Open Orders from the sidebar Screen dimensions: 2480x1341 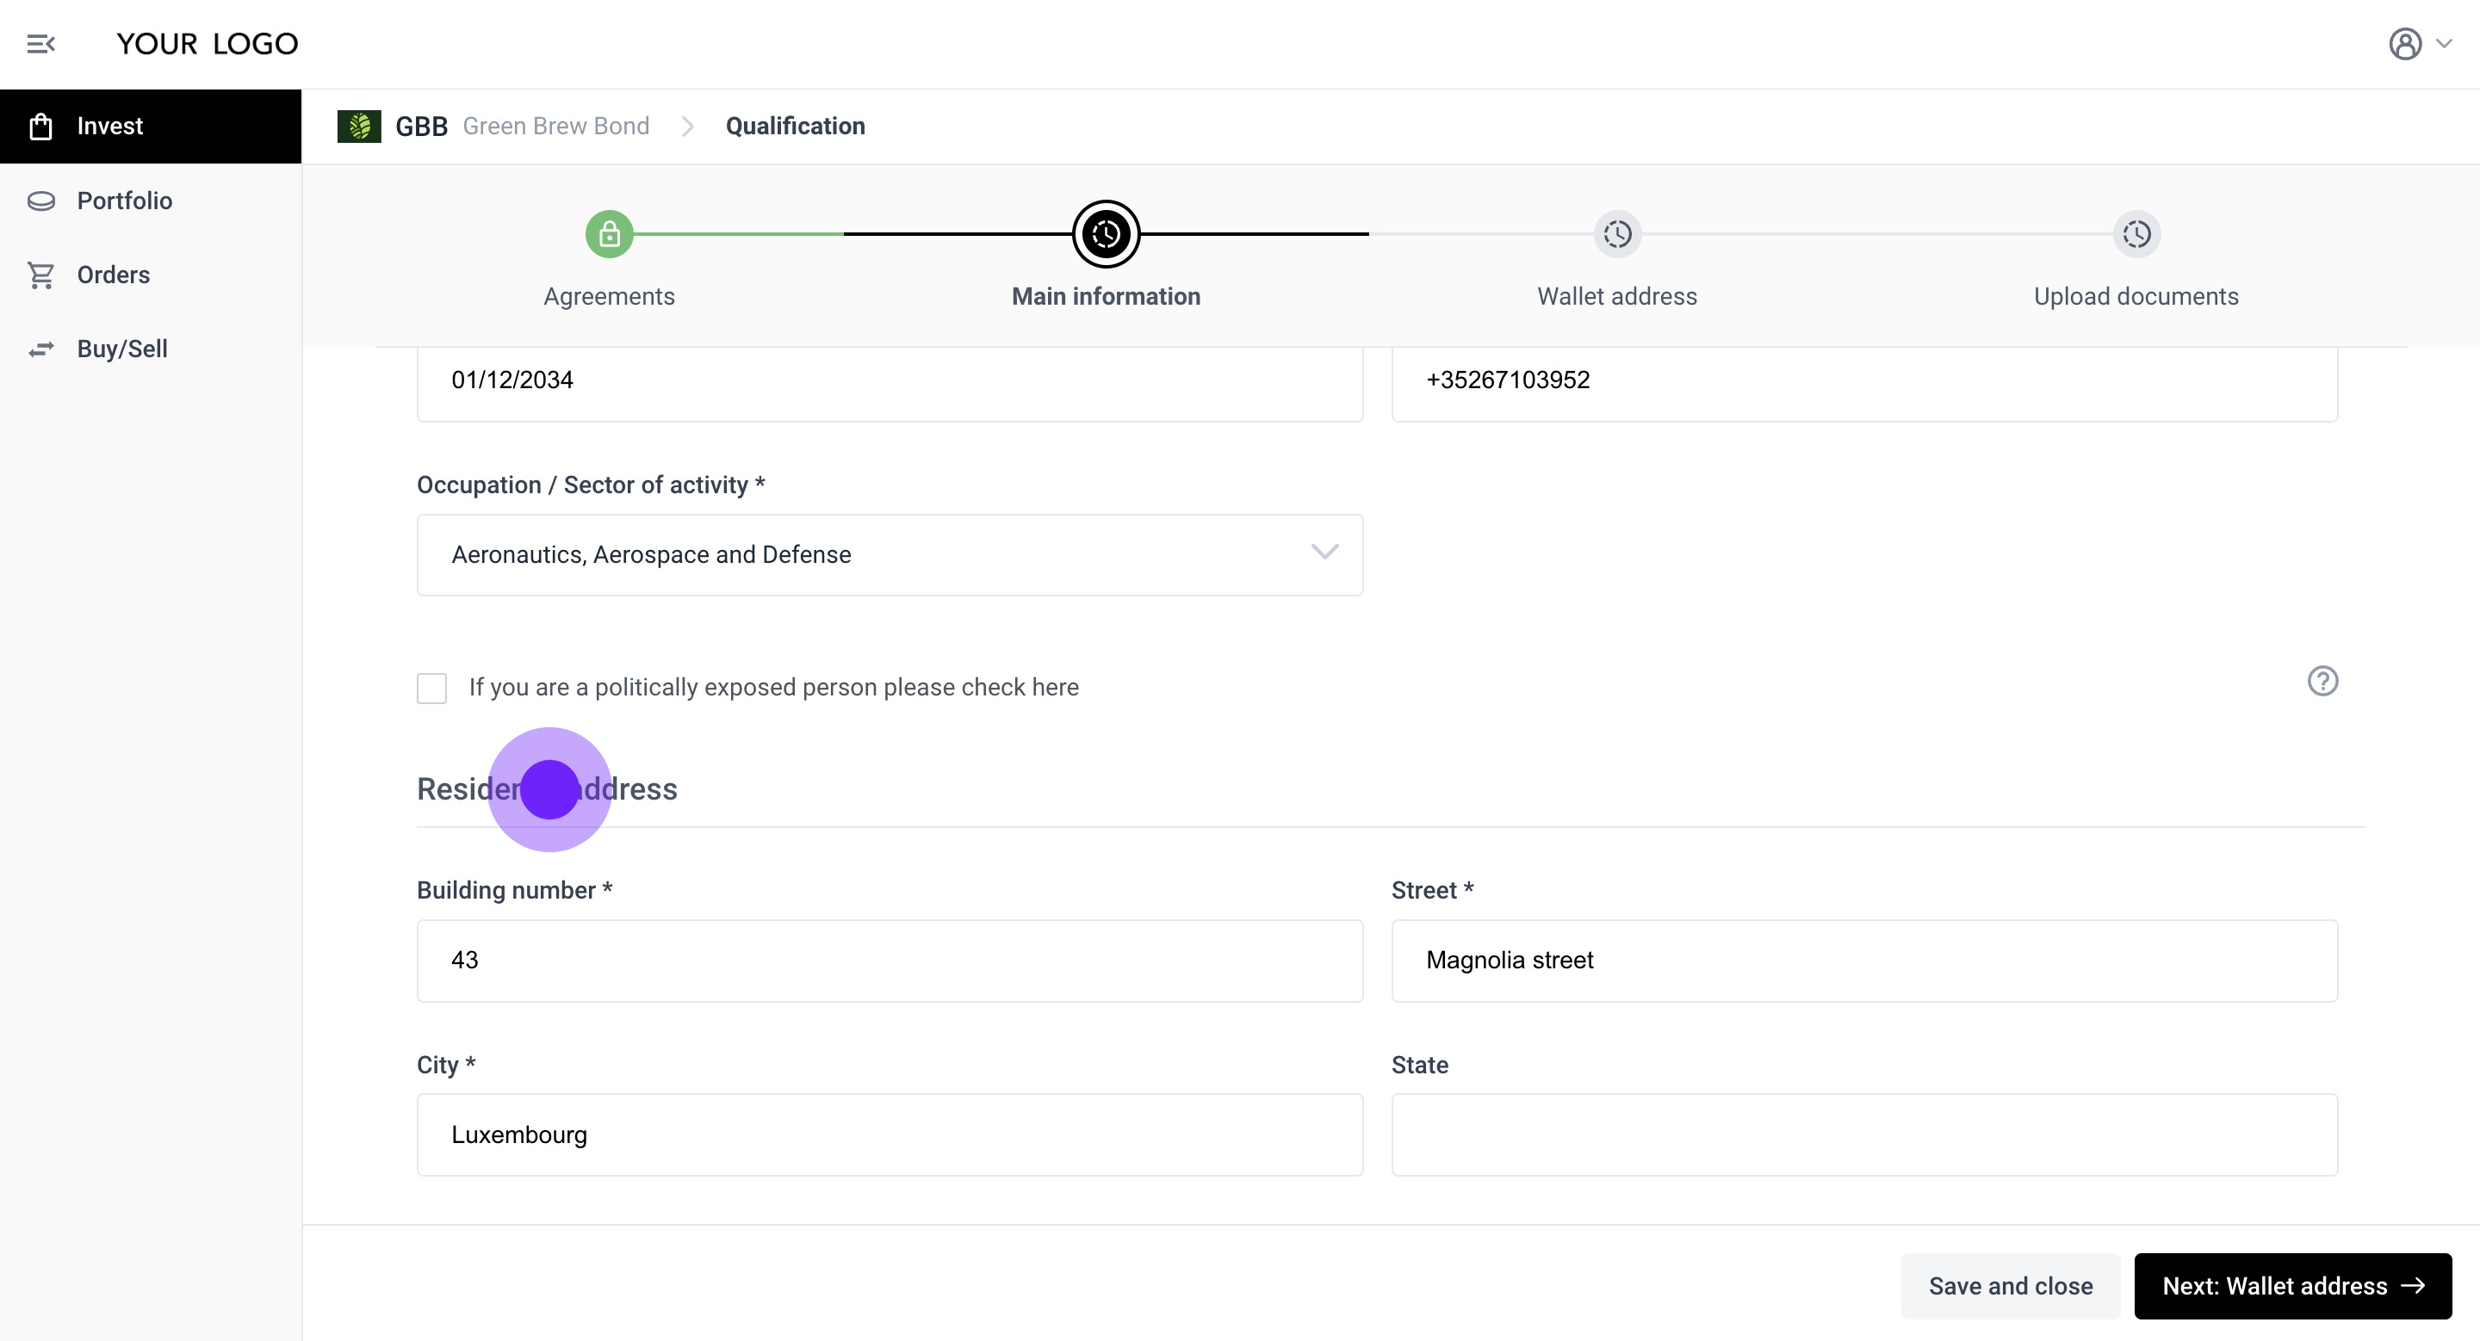point(114,275)
